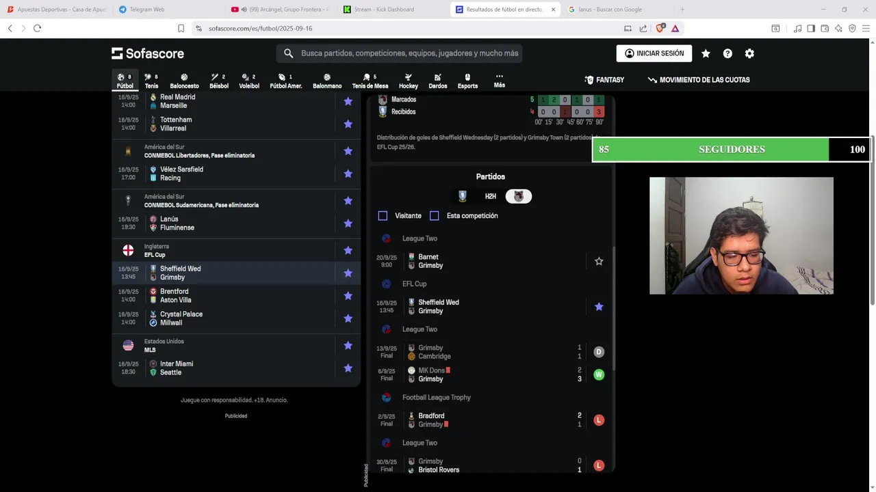
Task: Click the Sofascore logo
Action: click(x=148, y=53)
